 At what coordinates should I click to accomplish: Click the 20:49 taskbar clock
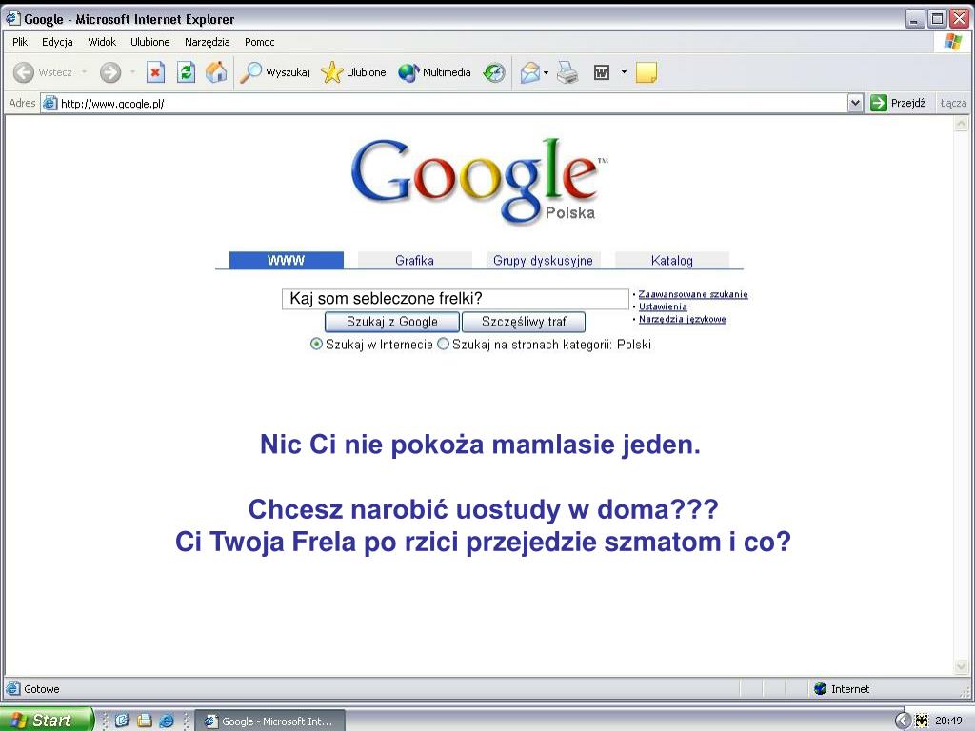(948, 721)
